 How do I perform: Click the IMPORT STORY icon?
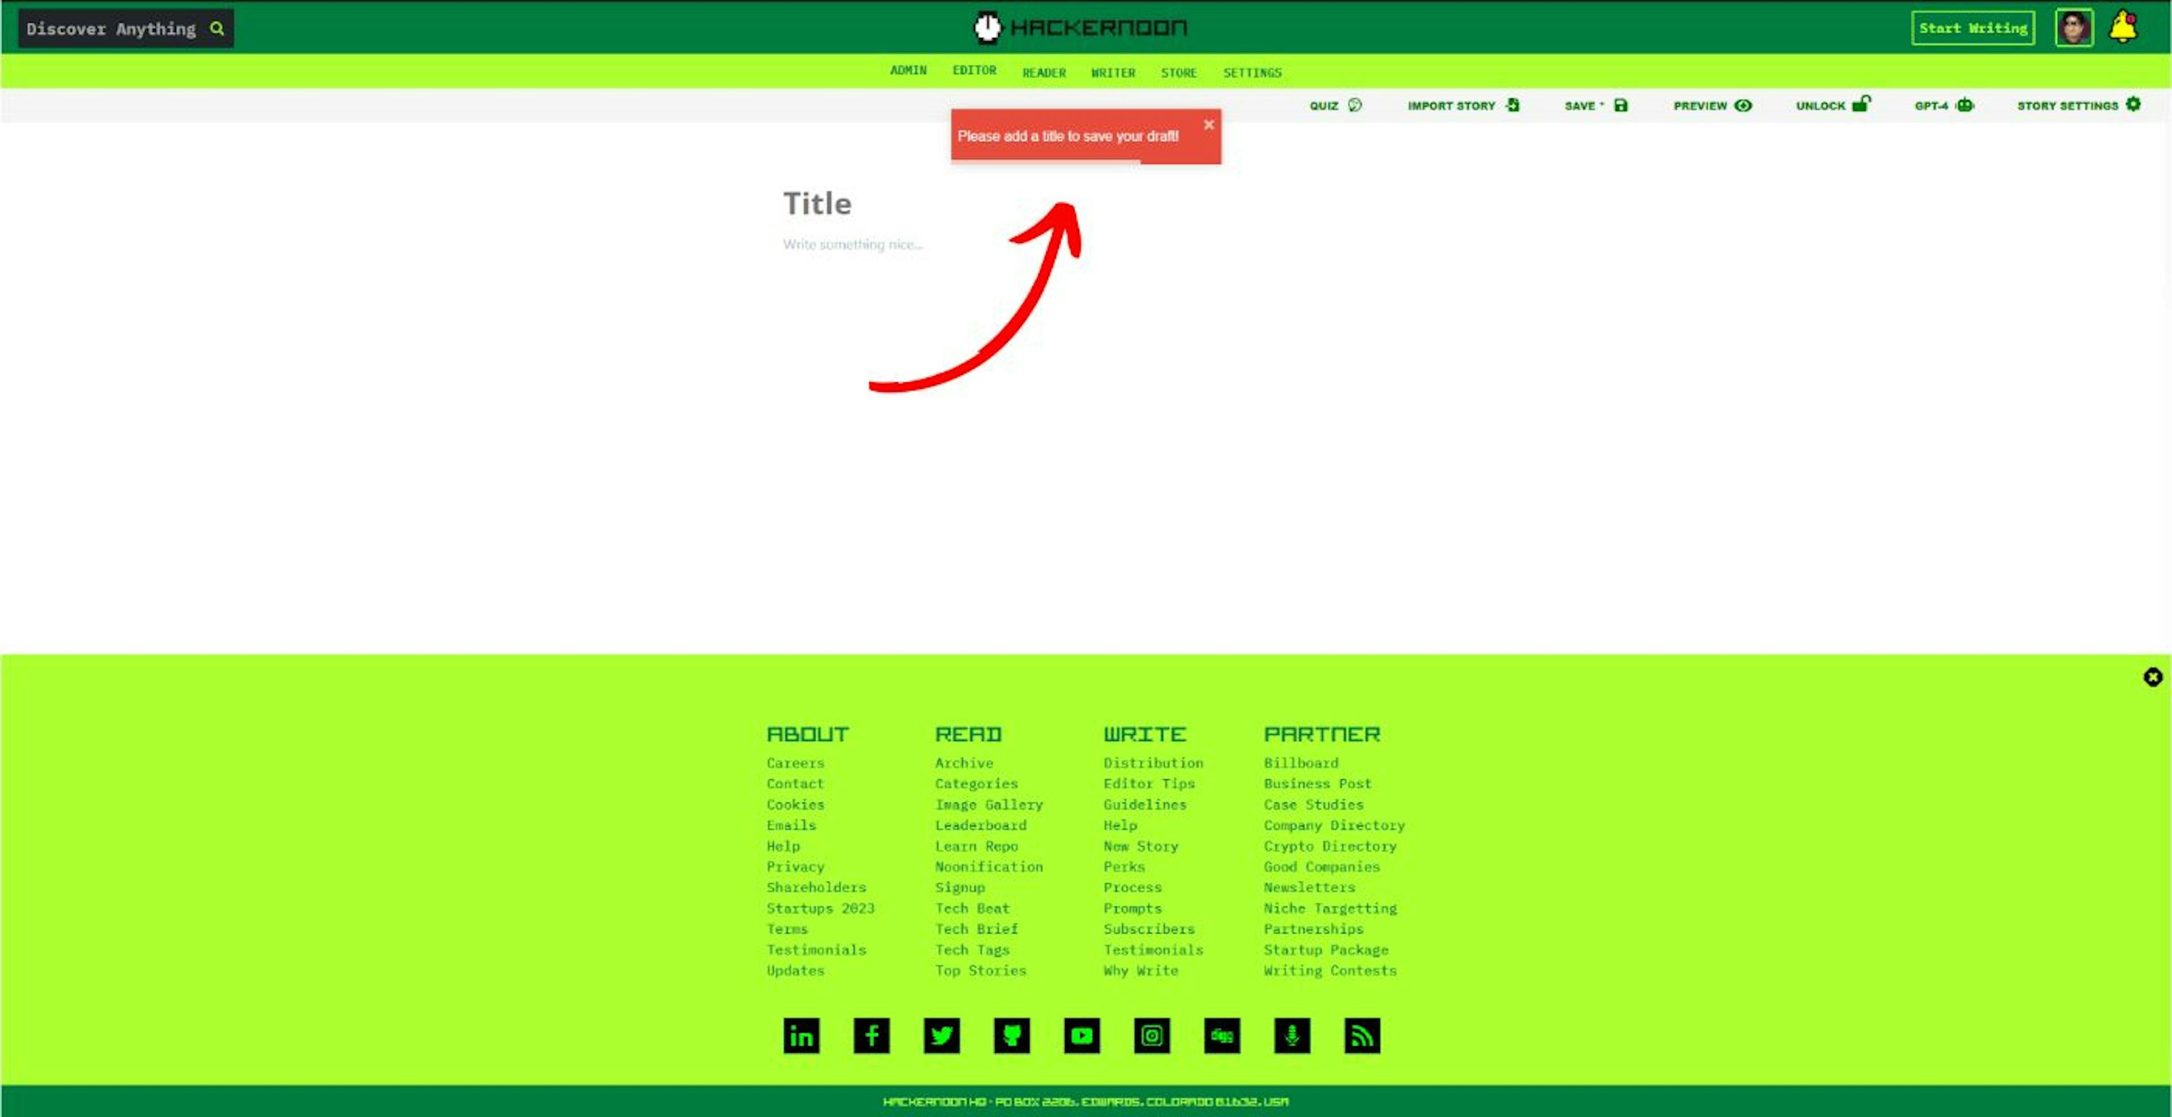coord(1514,105)
